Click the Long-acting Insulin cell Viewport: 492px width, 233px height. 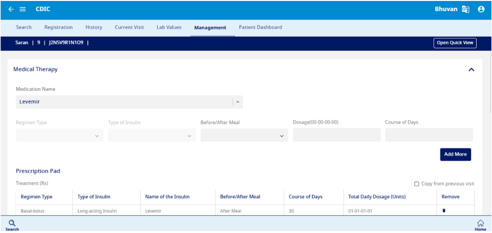click(x=97, y=211)
